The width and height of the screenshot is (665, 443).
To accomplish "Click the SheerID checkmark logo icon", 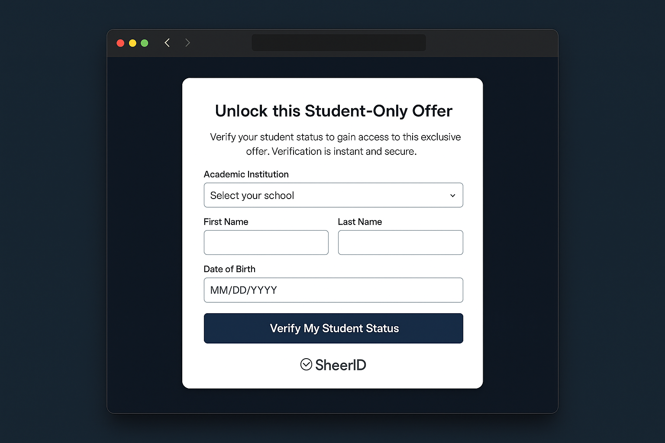I will (307, 365).
